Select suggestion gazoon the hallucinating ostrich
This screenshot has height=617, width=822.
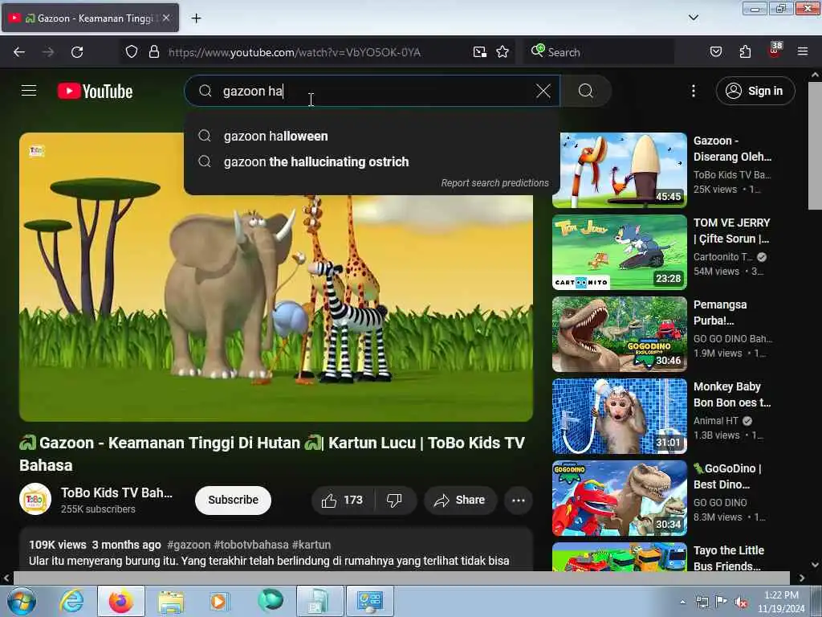click(372, 162)
